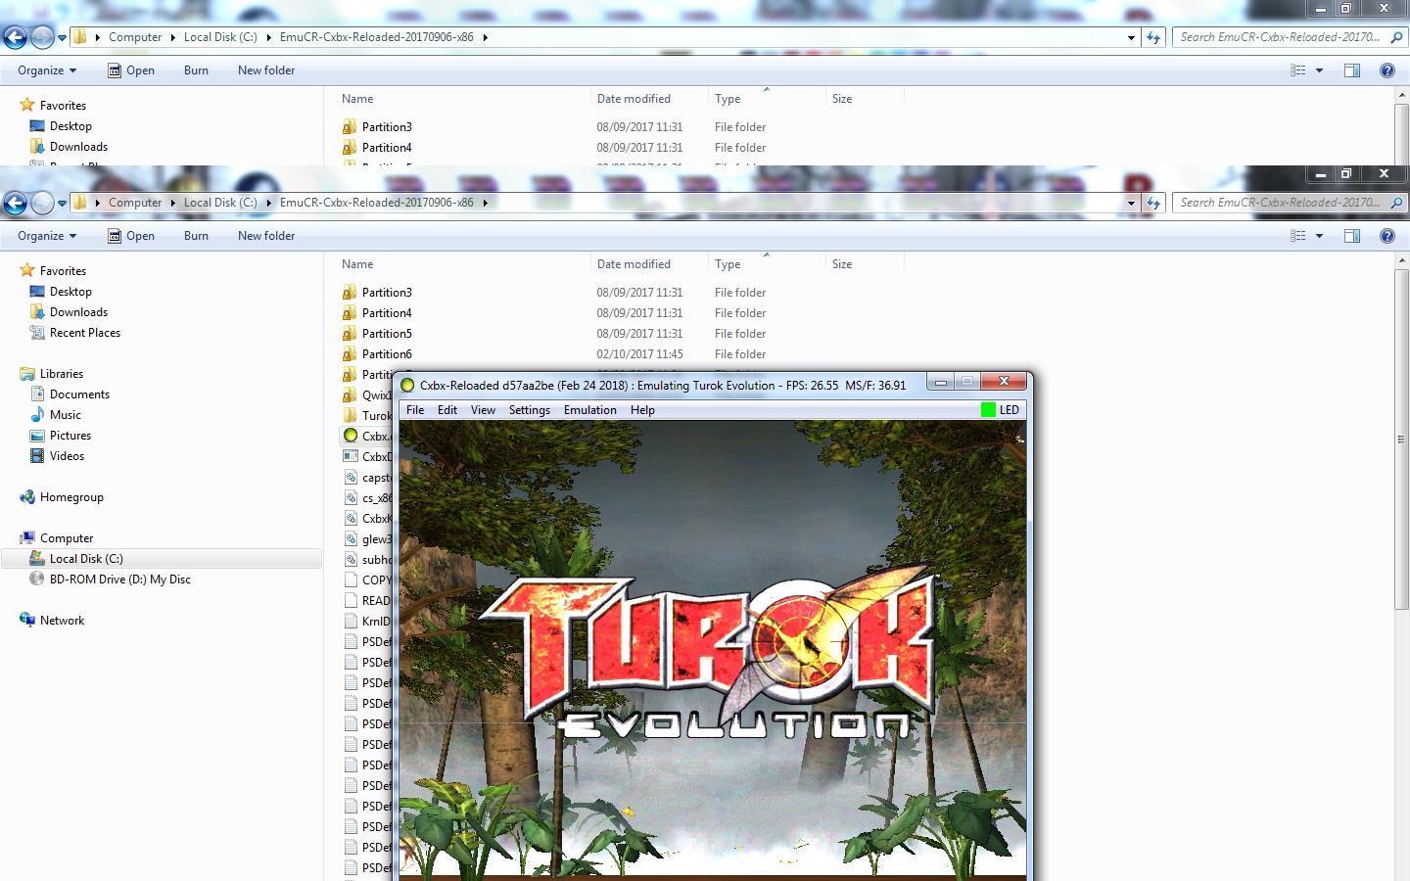Expand arrow after Computer breadcrumb in front Explorer
This screenshot has width=1410, height=881.
point(173,203)
